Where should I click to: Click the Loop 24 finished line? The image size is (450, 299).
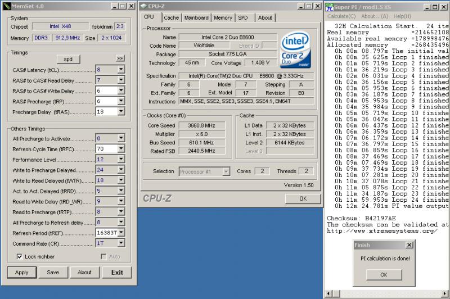[391, 200]
